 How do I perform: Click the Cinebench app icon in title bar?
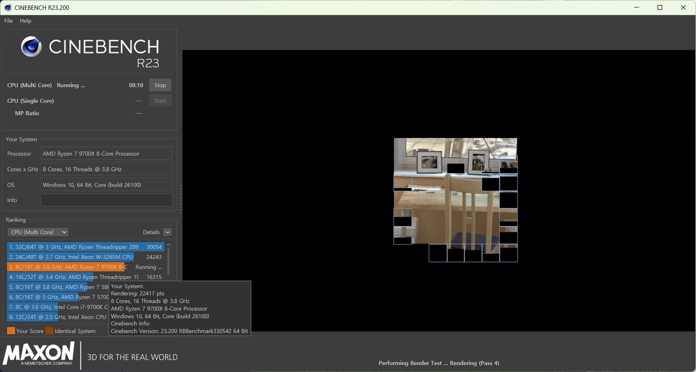tap(7, 7)
